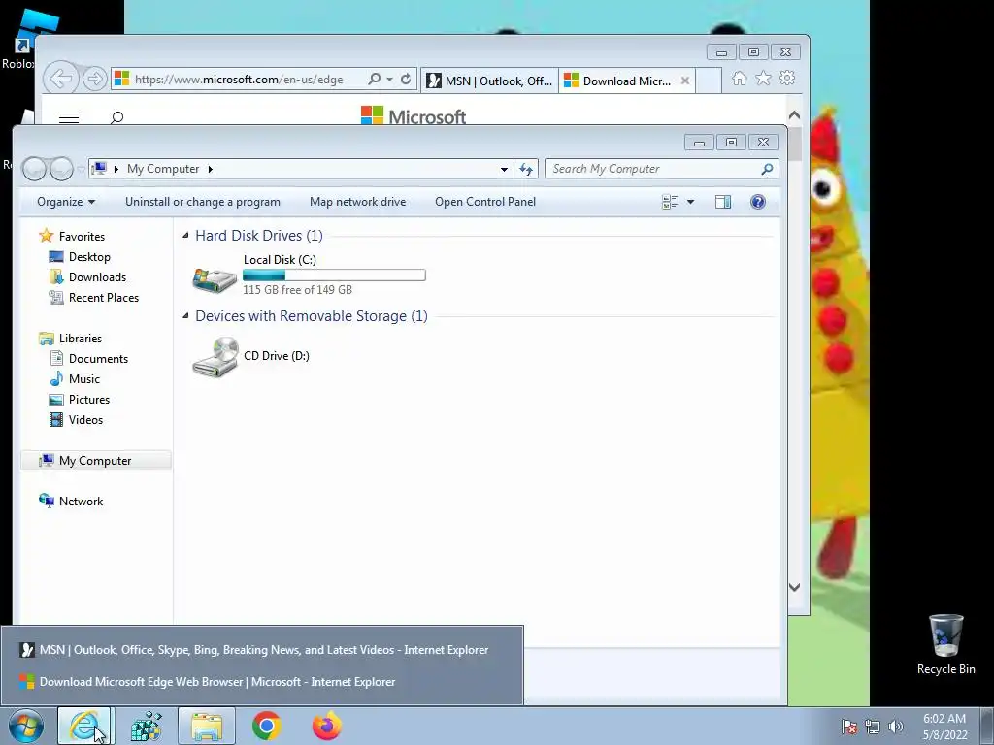Toggle the Explorer preview pane icon

click(722, 202)
